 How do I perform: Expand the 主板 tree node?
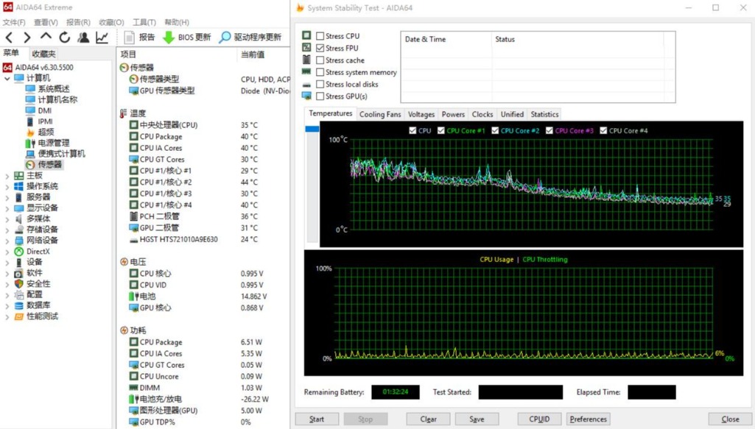pos(7,176)
